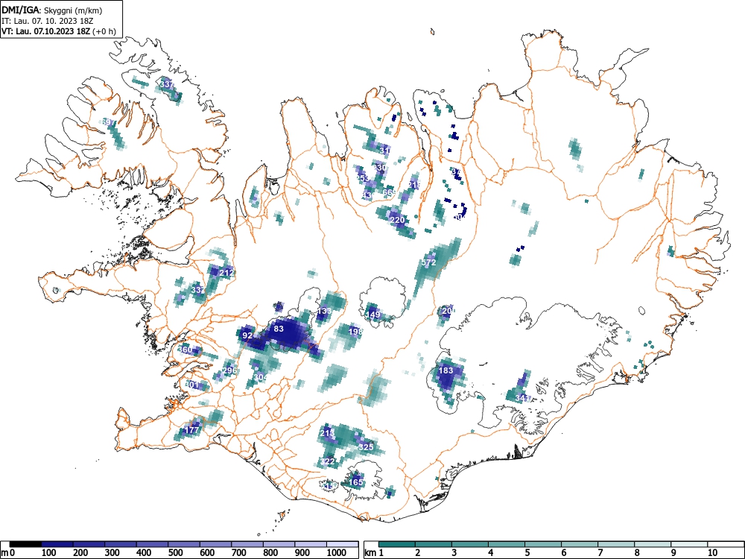Select the 3–4 km teal swatch
The image size is (745, 559).
[470, 544]
